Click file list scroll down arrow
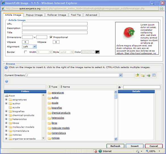The image size is (166, 154). (116, 139)
